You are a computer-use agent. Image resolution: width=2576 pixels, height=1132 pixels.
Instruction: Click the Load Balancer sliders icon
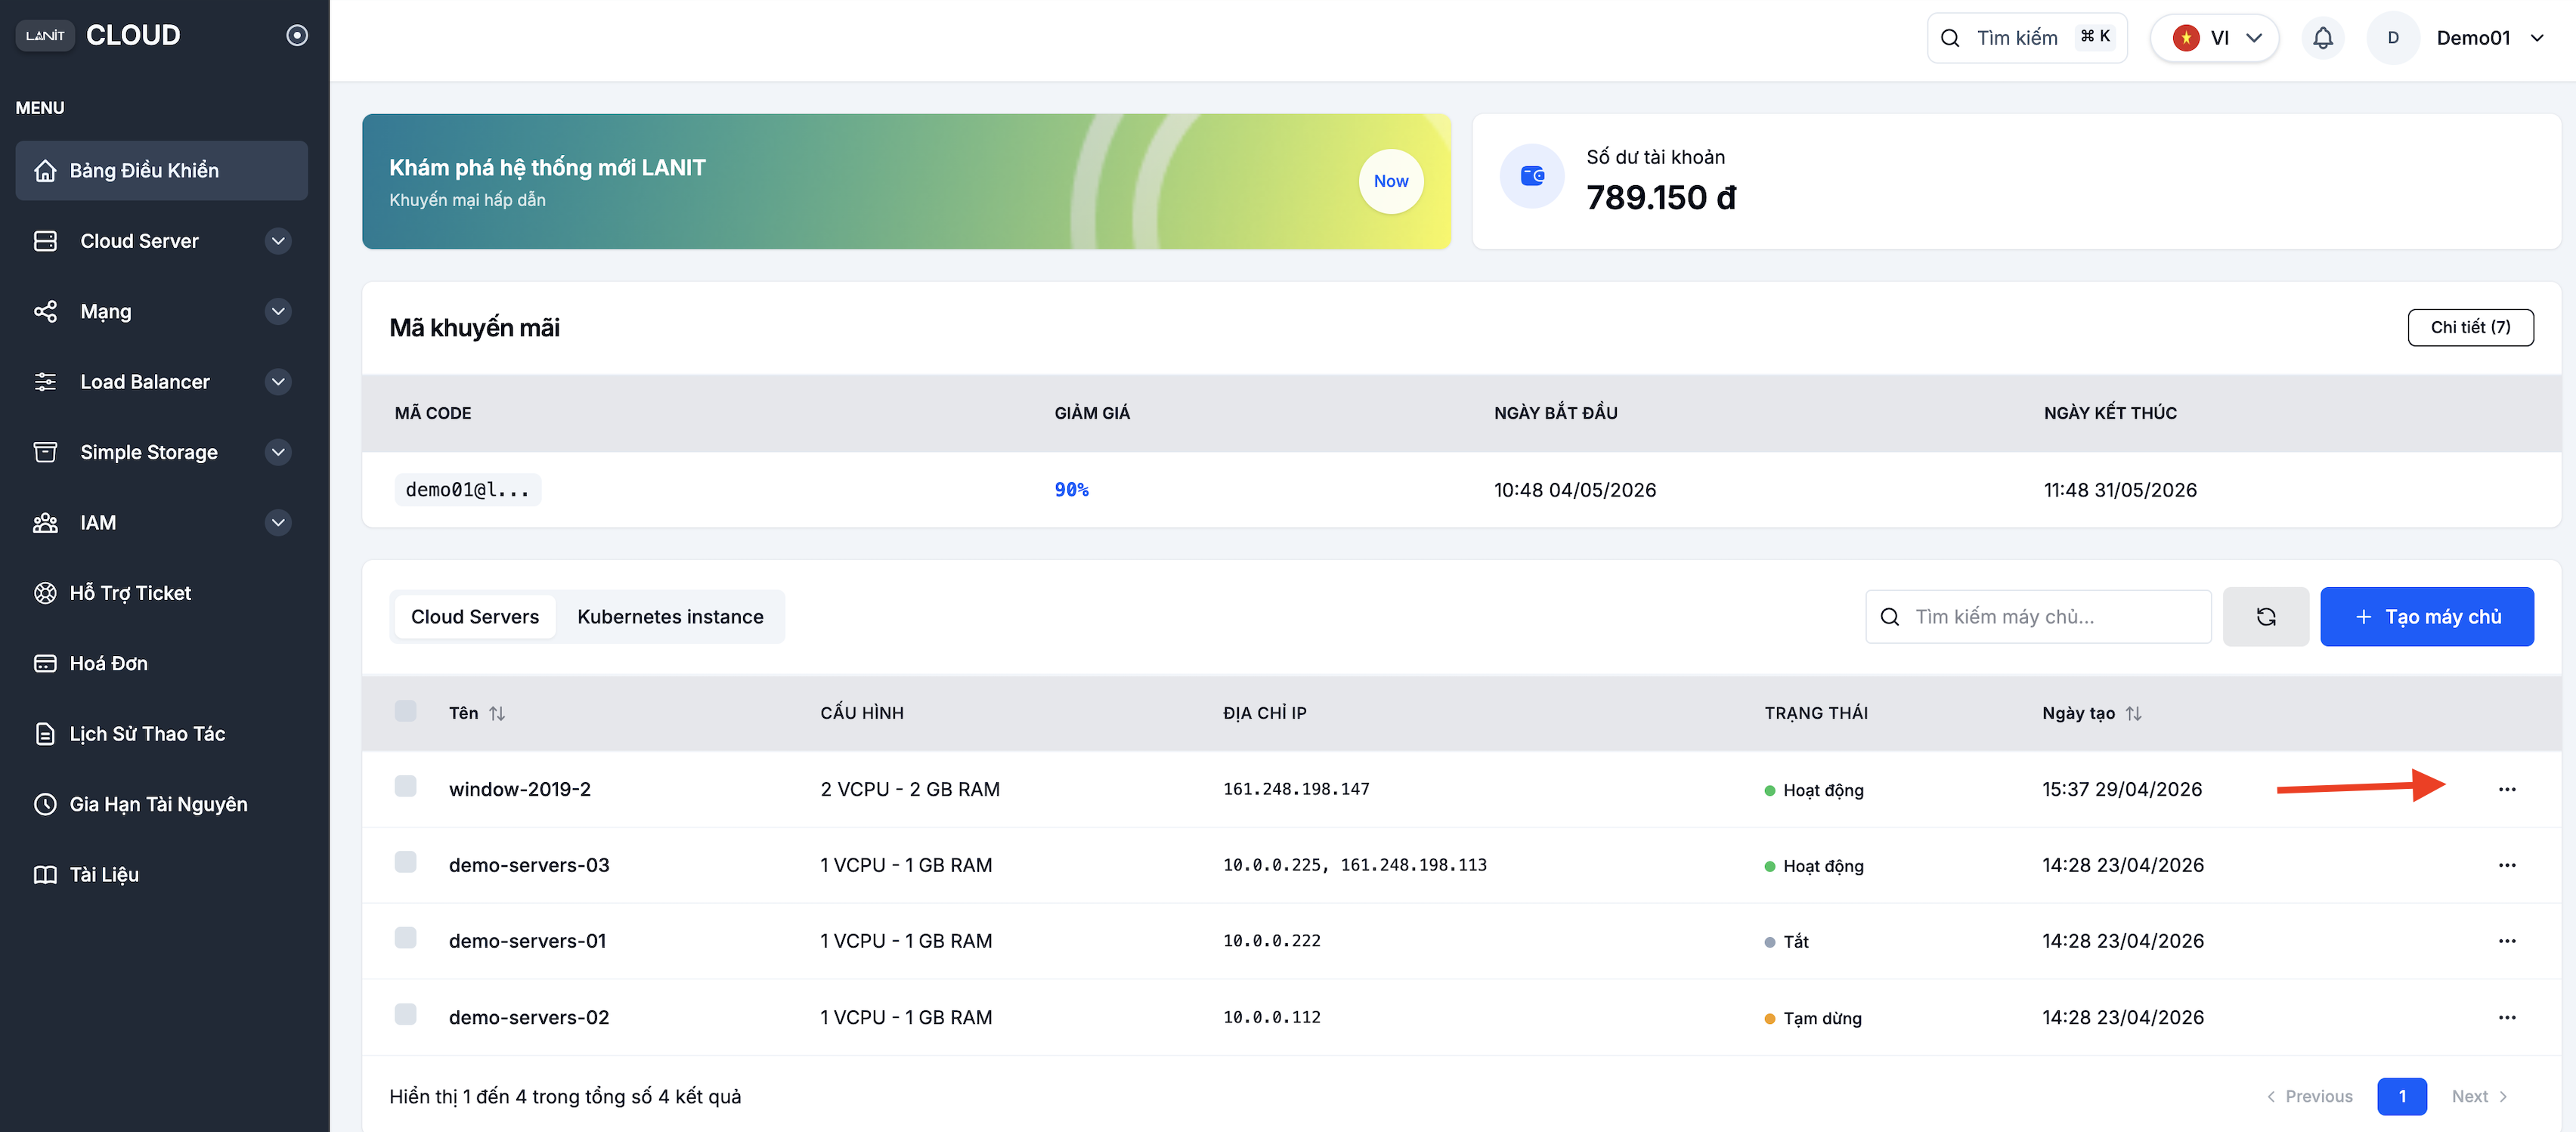[x=45, y=382]
